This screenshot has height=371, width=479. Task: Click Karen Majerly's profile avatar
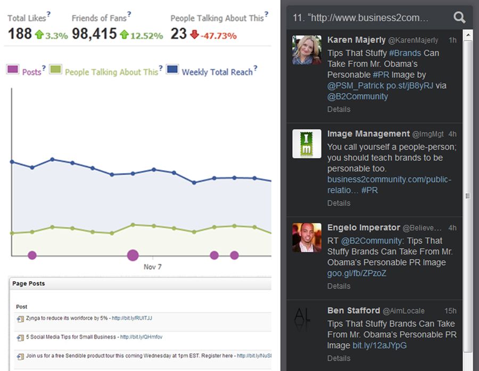pyautogui.click(x=307, y=50)
